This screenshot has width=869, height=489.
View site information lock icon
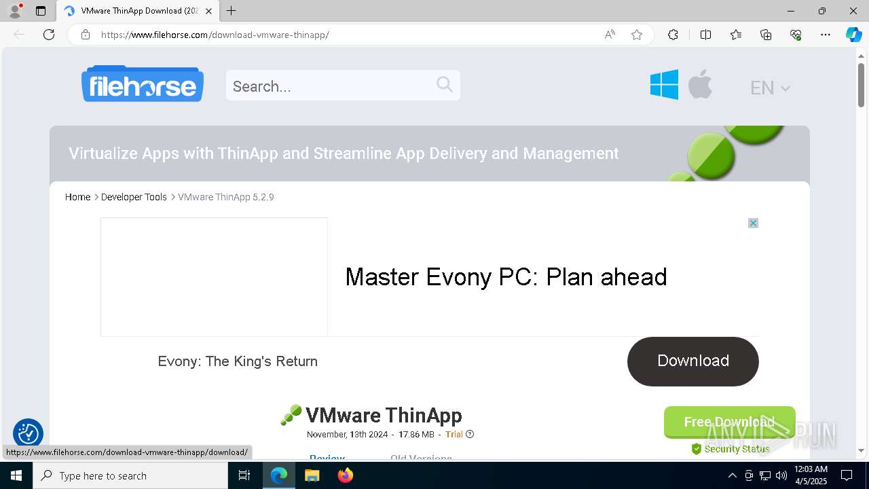86,35
